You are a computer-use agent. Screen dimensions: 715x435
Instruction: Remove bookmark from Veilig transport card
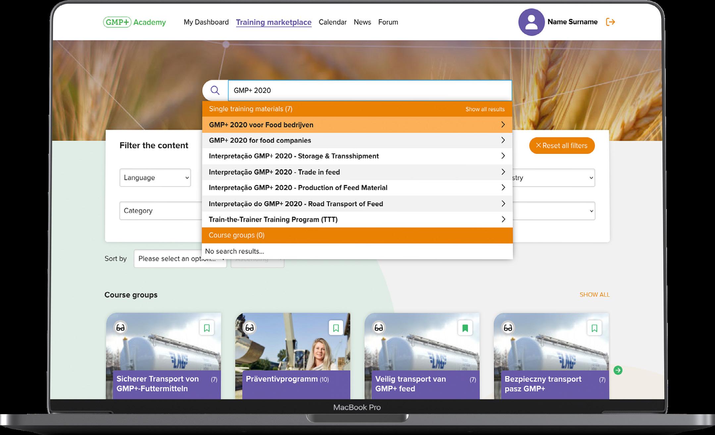click(x=465, y=328)
